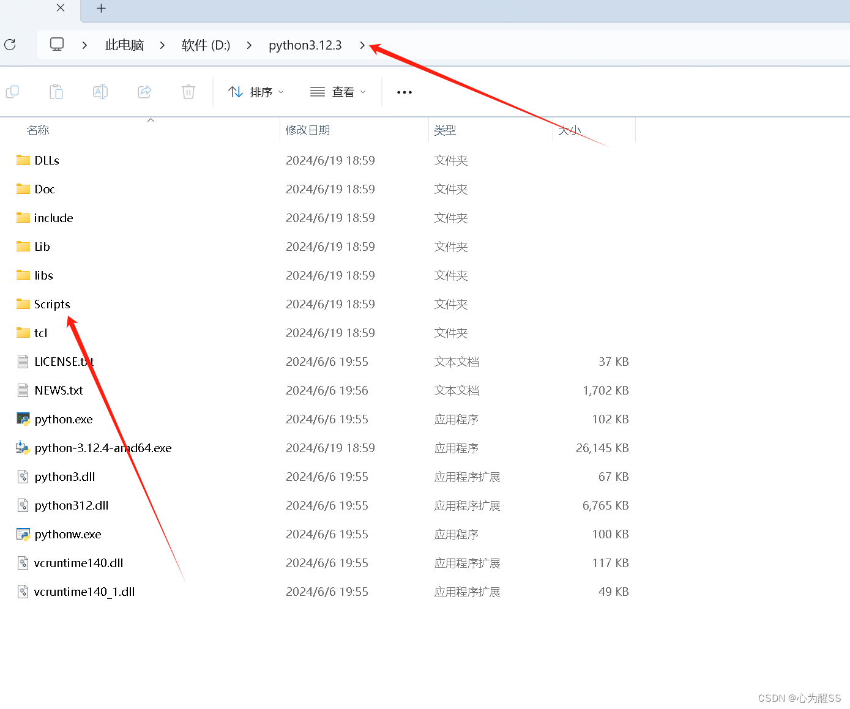Click the Delete (trash) icon
The width and height of the screenshot is (850, 709).
pos(188,92)
